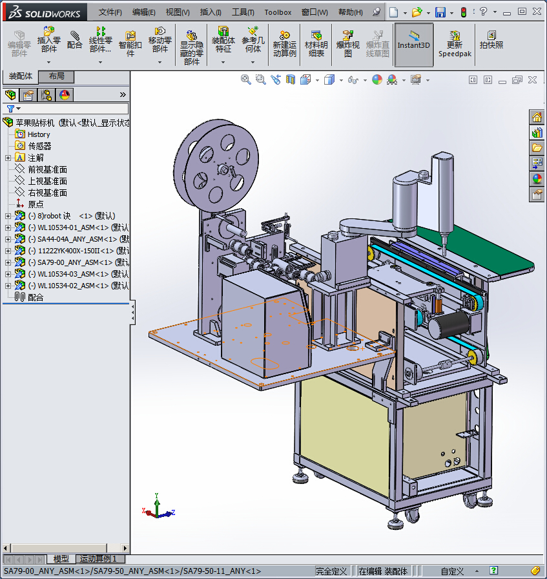The height and width of the screenshot is (579, 547).
Task: Select the 配合 (Mate) tool
Action: (x=75, y=39)
